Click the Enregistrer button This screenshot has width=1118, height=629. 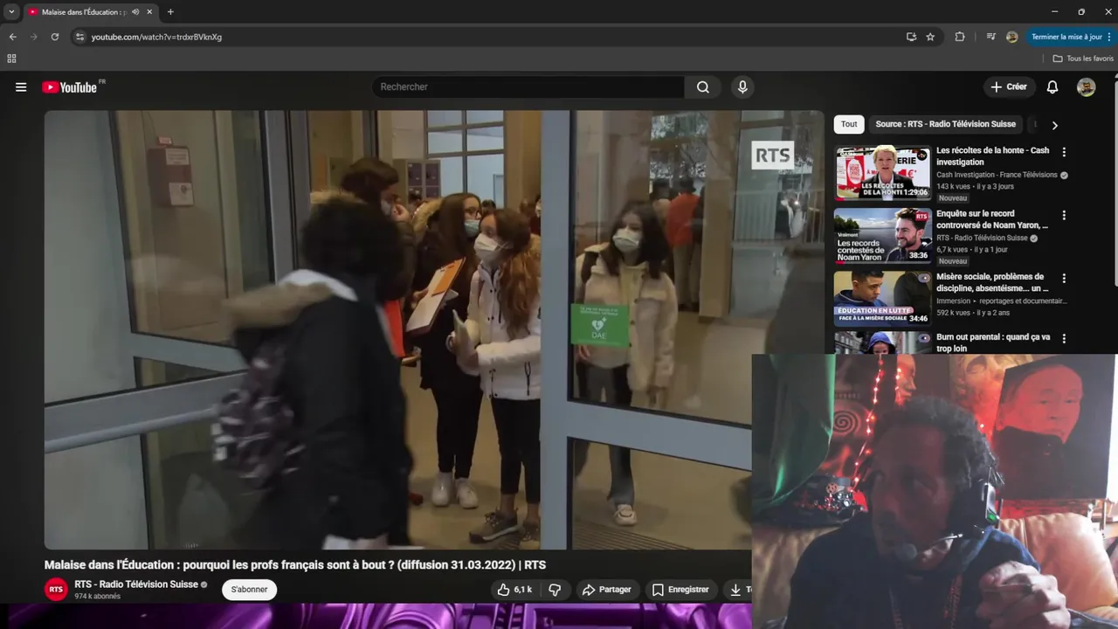tap(680, 590)
